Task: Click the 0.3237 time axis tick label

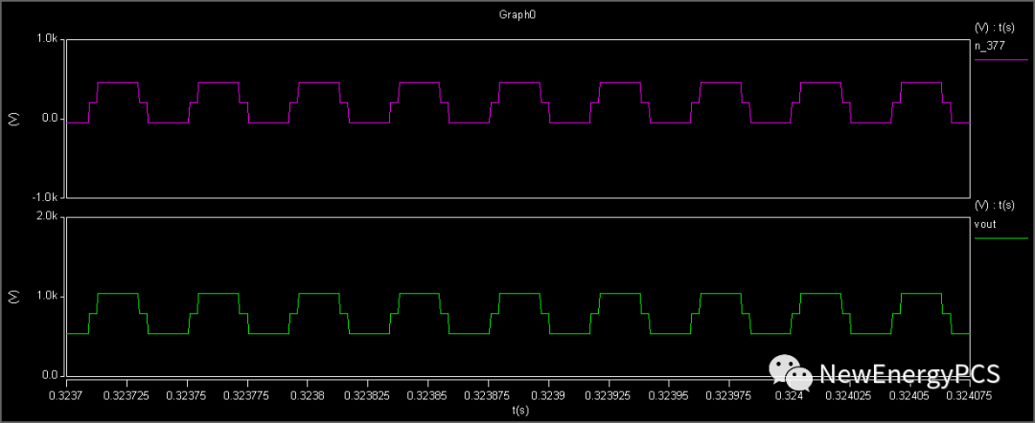Action: 66,393
